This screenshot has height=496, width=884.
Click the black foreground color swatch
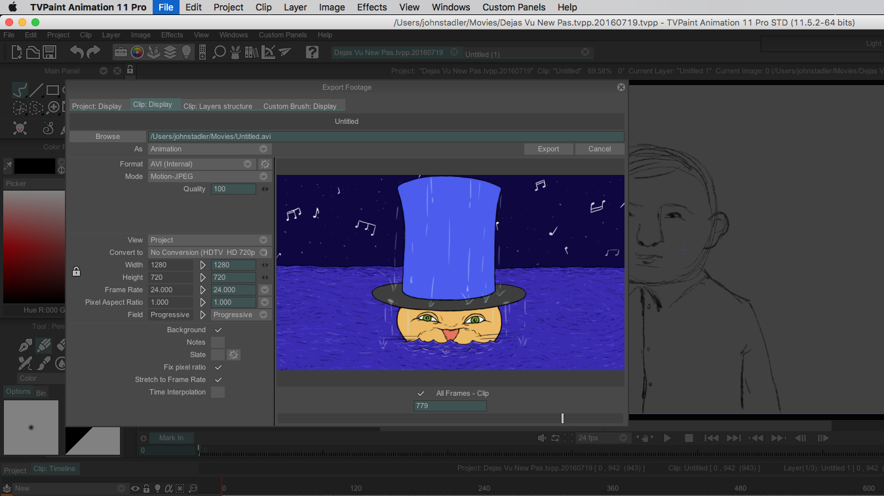click(34, 166)
